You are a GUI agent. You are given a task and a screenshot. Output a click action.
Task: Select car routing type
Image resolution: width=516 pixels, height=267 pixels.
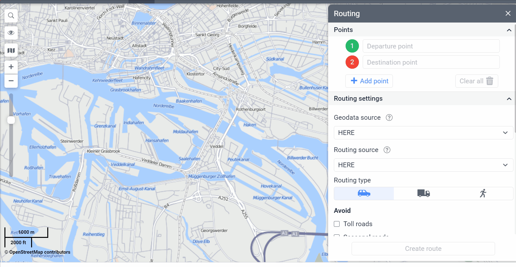[364, 193]
